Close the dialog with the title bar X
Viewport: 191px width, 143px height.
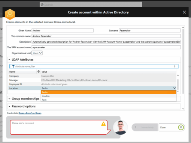pos(184,12)
